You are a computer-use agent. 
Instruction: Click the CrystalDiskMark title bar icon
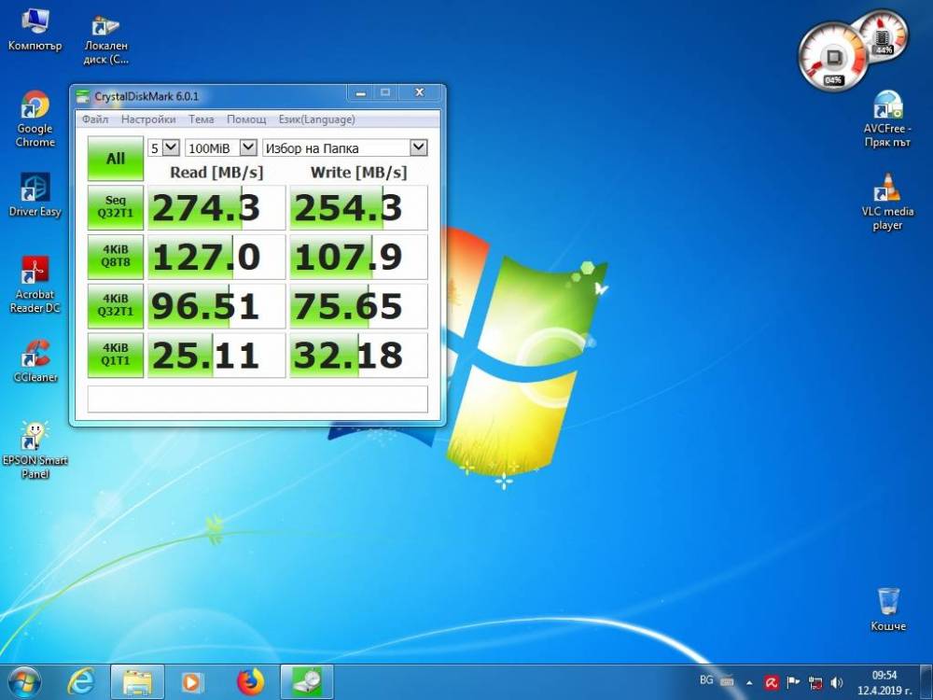pos(83,96)
